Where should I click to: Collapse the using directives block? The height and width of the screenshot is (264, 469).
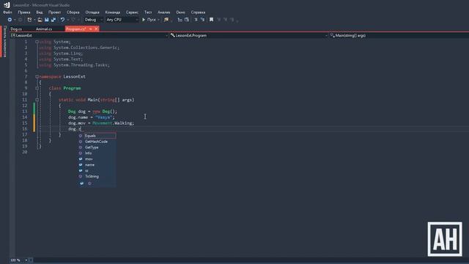[x=37, y=42]
